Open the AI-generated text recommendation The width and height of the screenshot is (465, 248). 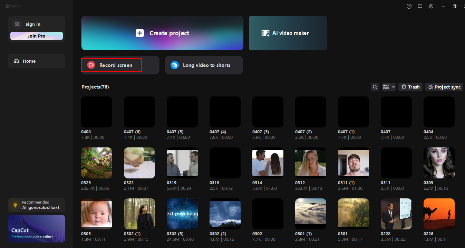(x=36, y=205)
